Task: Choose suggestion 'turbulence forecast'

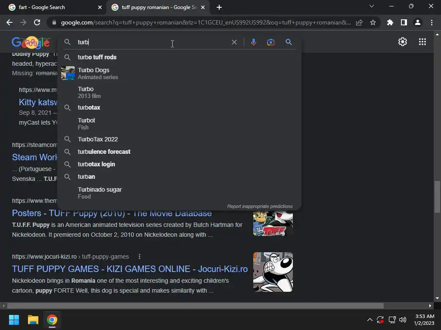Action: click(179, 152)
